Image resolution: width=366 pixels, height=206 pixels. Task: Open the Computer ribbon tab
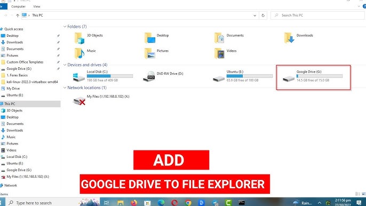click(18, 6)
